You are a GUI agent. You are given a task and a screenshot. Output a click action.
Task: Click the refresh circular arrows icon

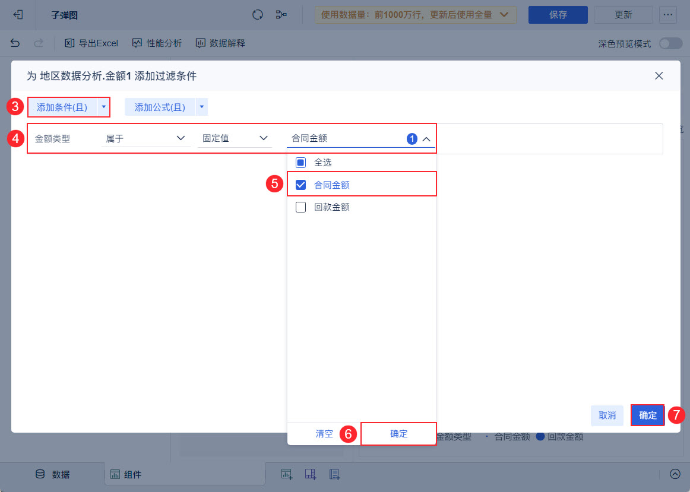click(258, 14)
